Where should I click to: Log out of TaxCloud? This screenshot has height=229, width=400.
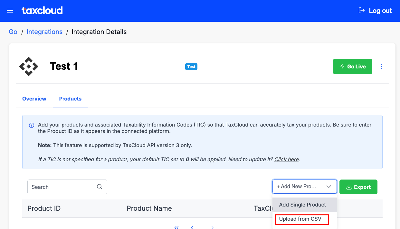pyautogui.click(x=375, y=11)
